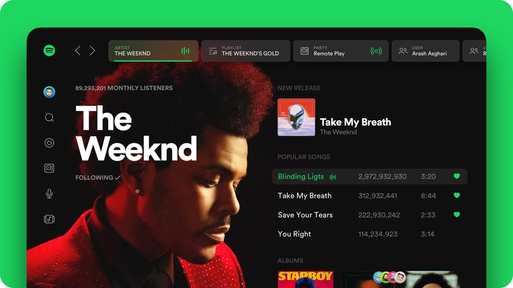Click the playing bars icon beside Blinding Ligts
The width and height of the screenshot is (513, 288).
tap(333, 177)
